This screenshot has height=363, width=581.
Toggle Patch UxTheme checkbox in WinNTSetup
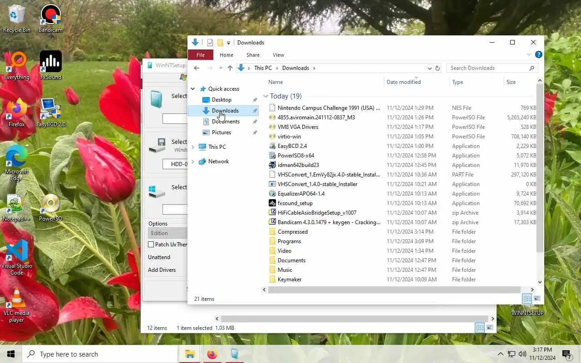[151, 245]
